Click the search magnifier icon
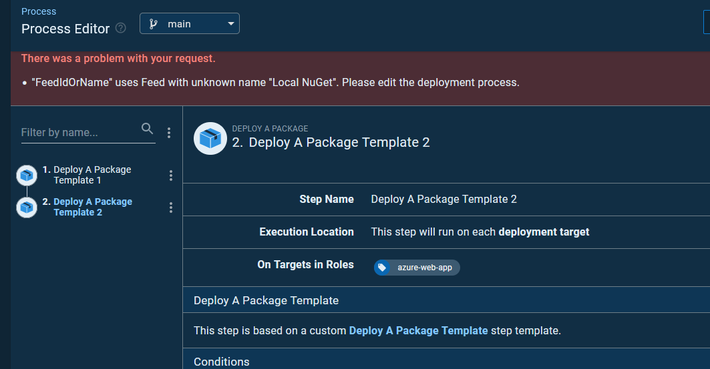This screenshot has width=710, height=369. (x=147, y=128)
